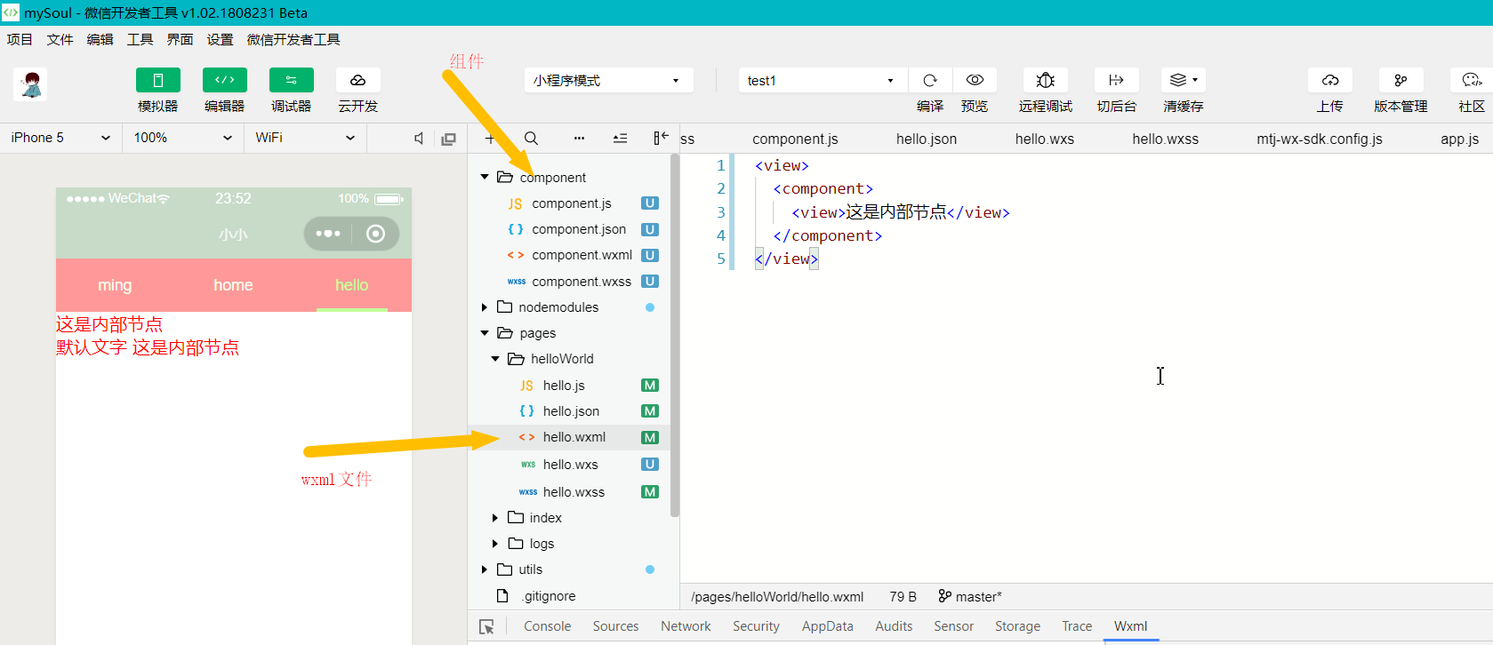1493x645 pixels.
Task: Toggle the 模拟器 simulator panel
Action: (158, 80)
